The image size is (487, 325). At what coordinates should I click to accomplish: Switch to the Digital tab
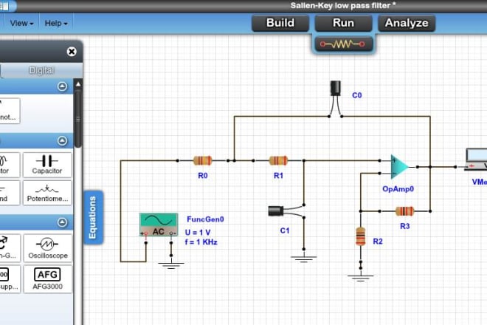pos(41,71)
